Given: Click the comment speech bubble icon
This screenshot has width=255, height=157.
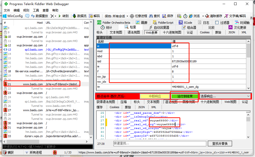Looking at the screenshot, I should pyautogui.click(x=27, y=16).
